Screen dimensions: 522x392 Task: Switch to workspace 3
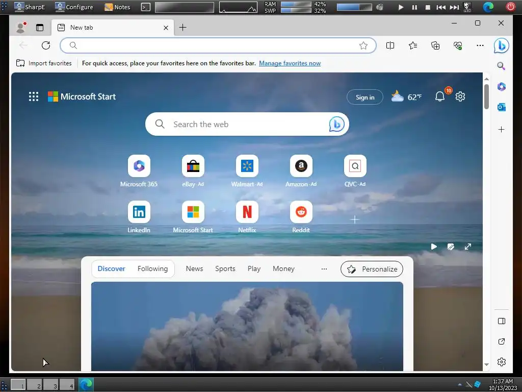pyautogui.click(x=51, y=385)
